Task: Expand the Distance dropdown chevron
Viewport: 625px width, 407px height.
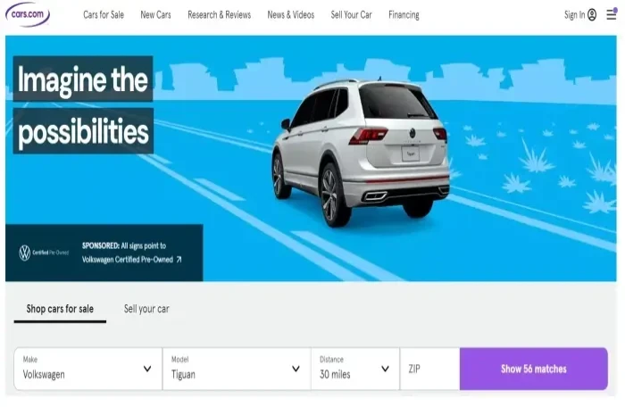Action: pos(385,369)
